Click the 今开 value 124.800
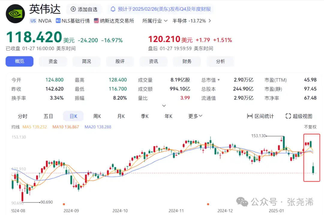The height and width of the screenshot is (215, 324). click(54, 80)
